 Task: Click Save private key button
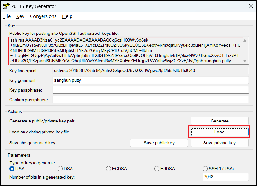[219, 143]
